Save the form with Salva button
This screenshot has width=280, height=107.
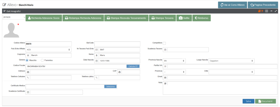[248, 101]
